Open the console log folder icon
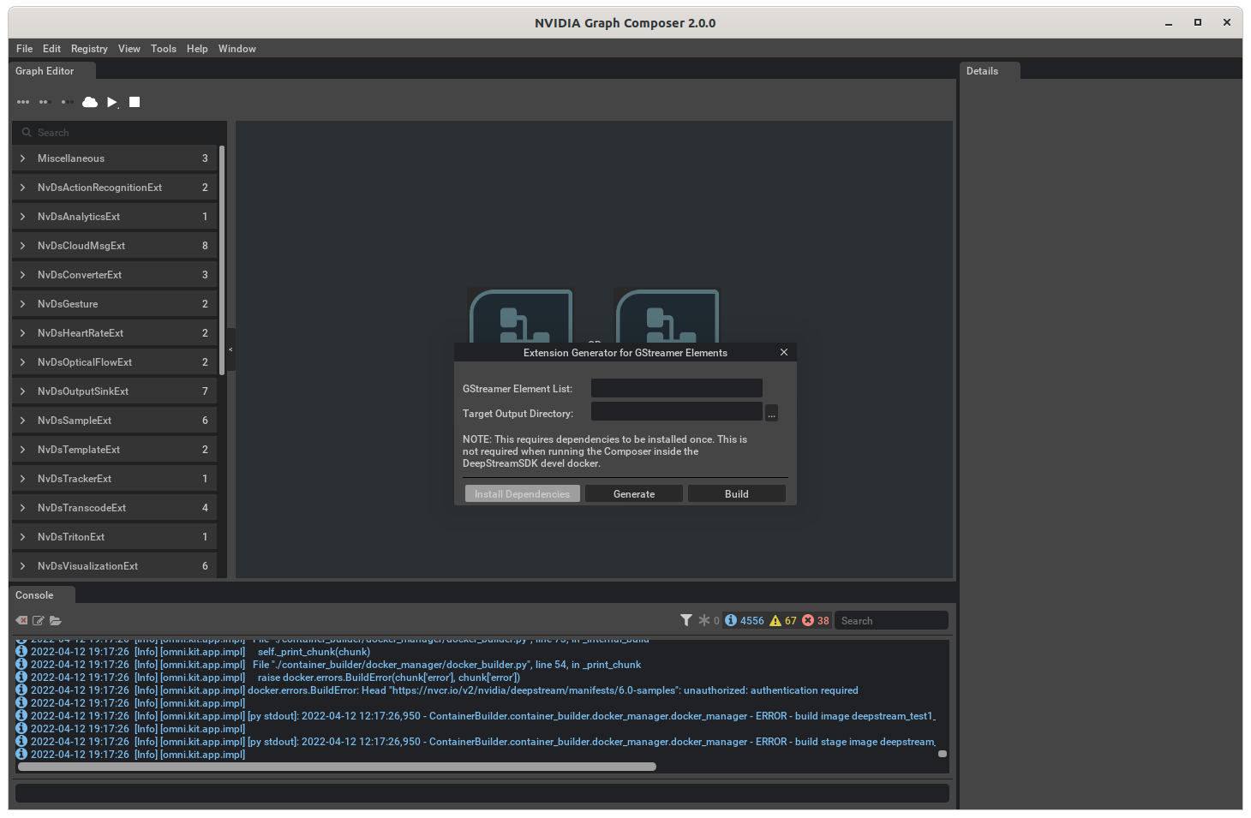Screen dimensions: 1251x818 tap(56, 620)
